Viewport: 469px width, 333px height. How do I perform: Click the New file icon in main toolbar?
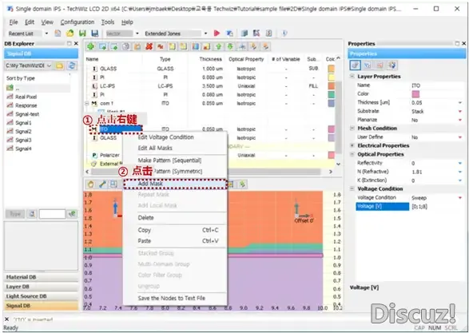(58, 34)
